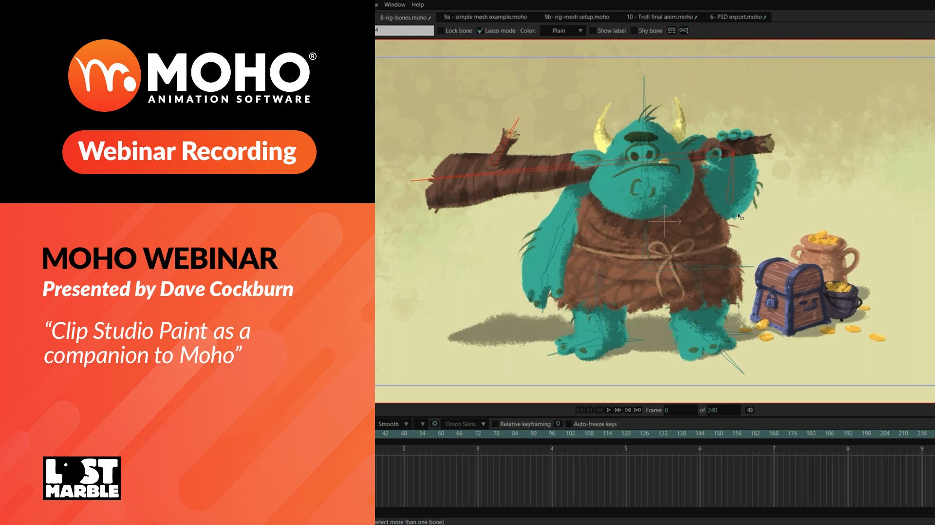Toggle the audio mute speaker icon
The height and width of the screenshot is (525, 935).
750,410
